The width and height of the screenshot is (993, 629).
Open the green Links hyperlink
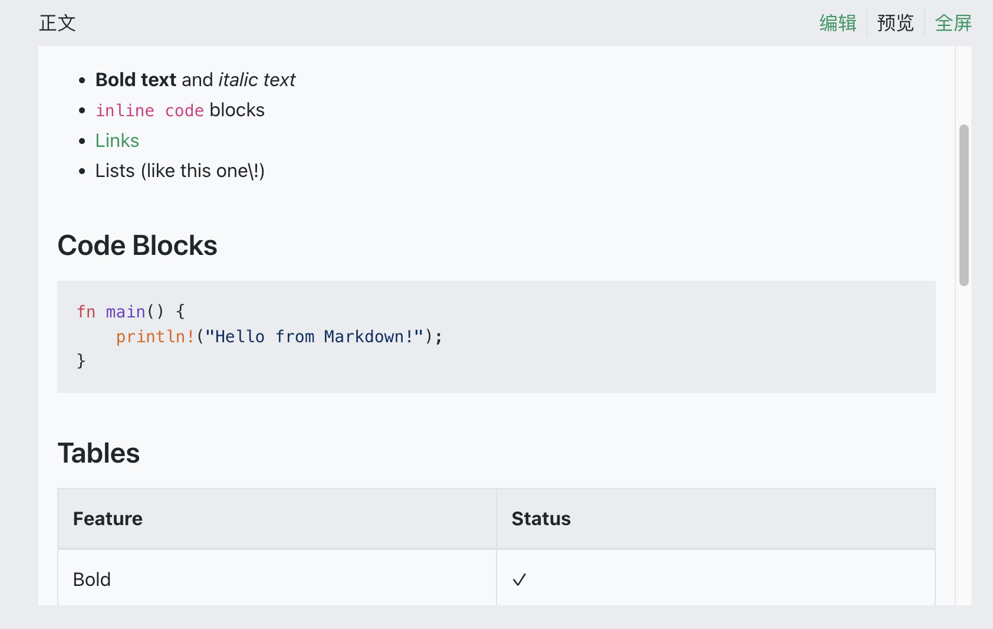click(117, 140)
